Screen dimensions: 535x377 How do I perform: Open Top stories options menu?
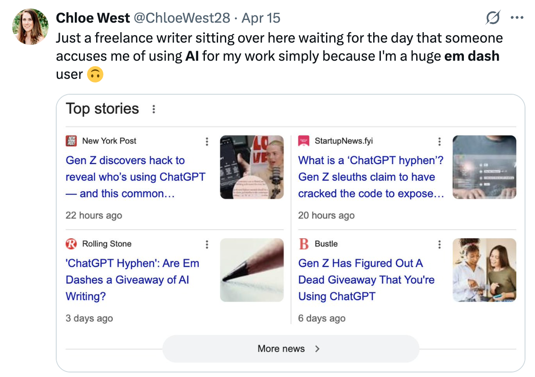pyautogui.click(x=154, y=109)
